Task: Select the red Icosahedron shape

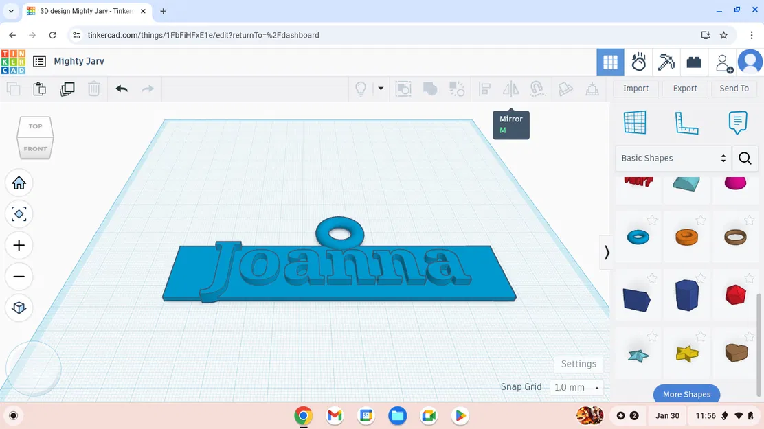Action: click(x=735, y=295)
